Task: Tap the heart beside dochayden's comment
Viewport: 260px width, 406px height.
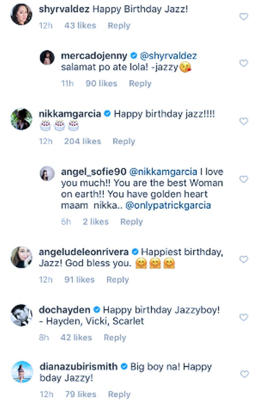Action: (x=244, y=318)
